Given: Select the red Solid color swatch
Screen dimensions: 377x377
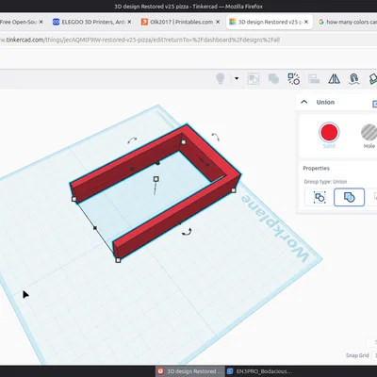Looking at the screenshot, I should tap(329, 132).
